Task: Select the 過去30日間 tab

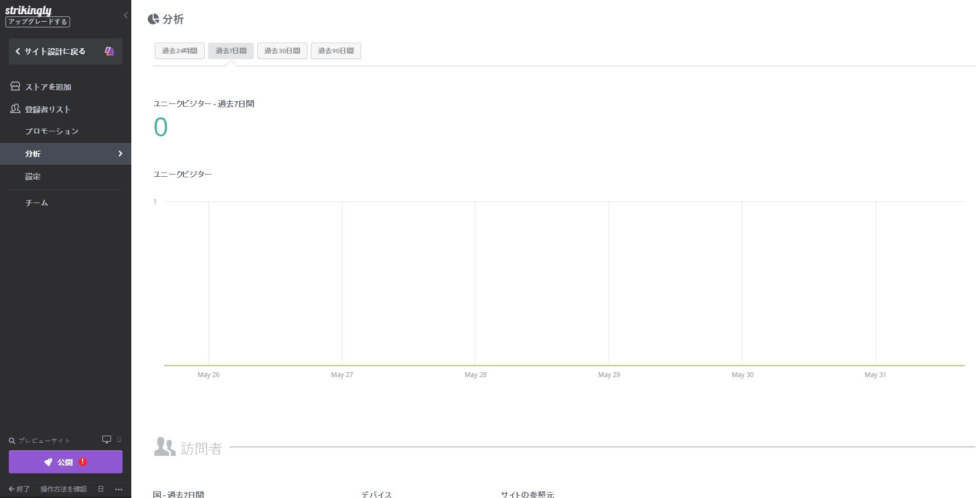Action: (x=282, y=51)
